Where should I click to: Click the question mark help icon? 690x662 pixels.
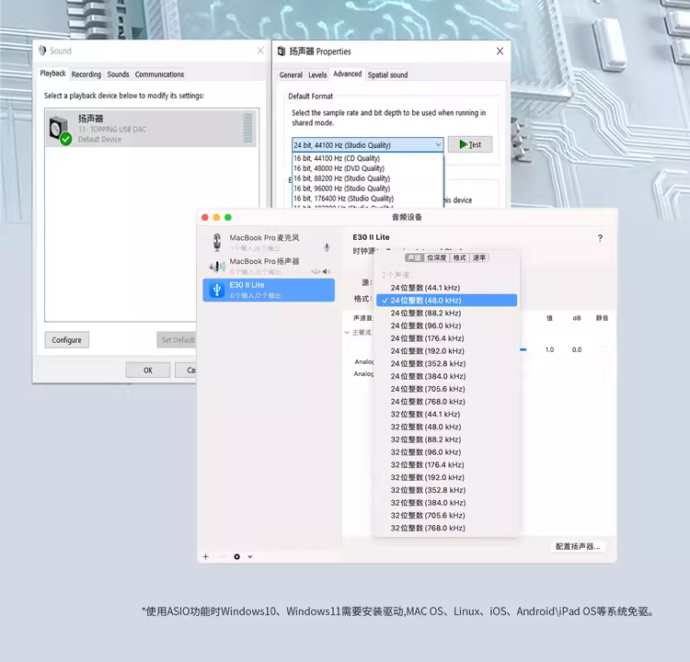pyautogui.click(x=600, y=239)
